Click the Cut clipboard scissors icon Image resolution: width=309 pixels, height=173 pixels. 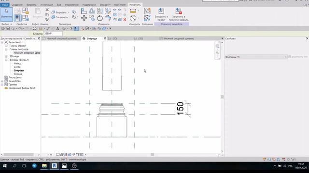47,10
